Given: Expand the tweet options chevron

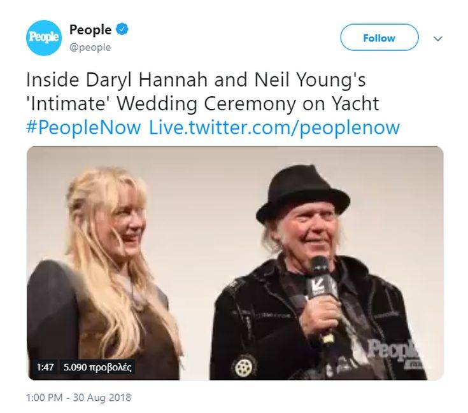Looking at the screenshot, I should click(437, 38).
